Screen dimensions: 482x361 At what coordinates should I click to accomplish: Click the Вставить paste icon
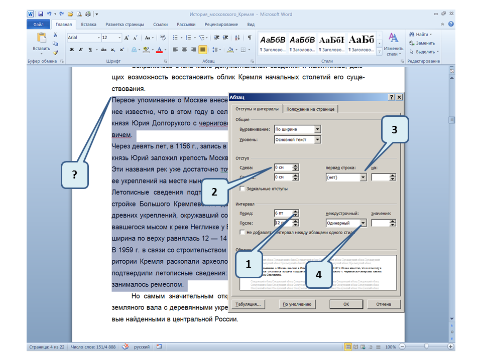(x=41, y=41)
